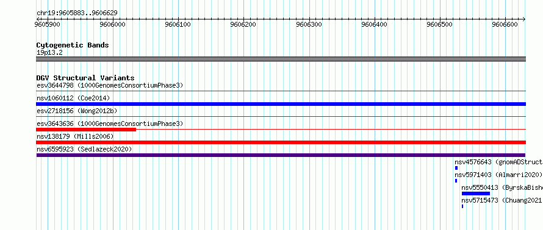Click the chr19:9605883..9606629 region label

click(77, 13)
